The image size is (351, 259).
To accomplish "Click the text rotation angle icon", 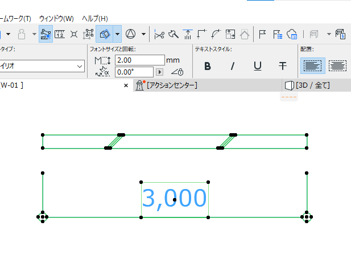I will [x=102, y=72].
